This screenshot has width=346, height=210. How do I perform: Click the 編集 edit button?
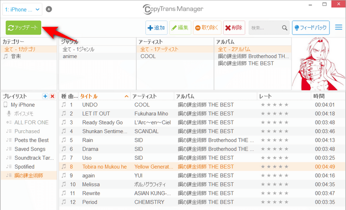coord(180,28)
